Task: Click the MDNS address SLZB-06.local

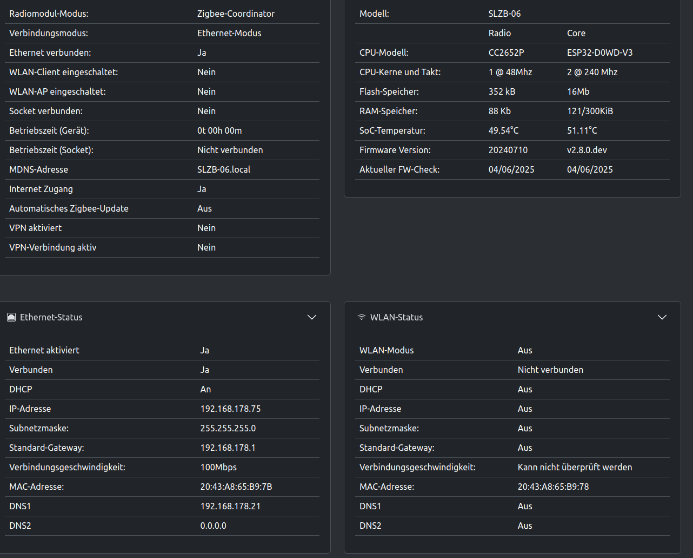Action: click(224, 169)
